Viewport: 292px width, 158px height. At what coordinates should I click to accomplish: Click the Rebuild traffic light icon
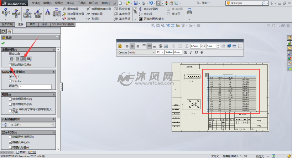click(167, 3)
